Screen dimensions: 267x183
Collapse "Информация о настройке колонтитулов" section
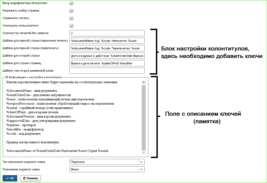7,77
